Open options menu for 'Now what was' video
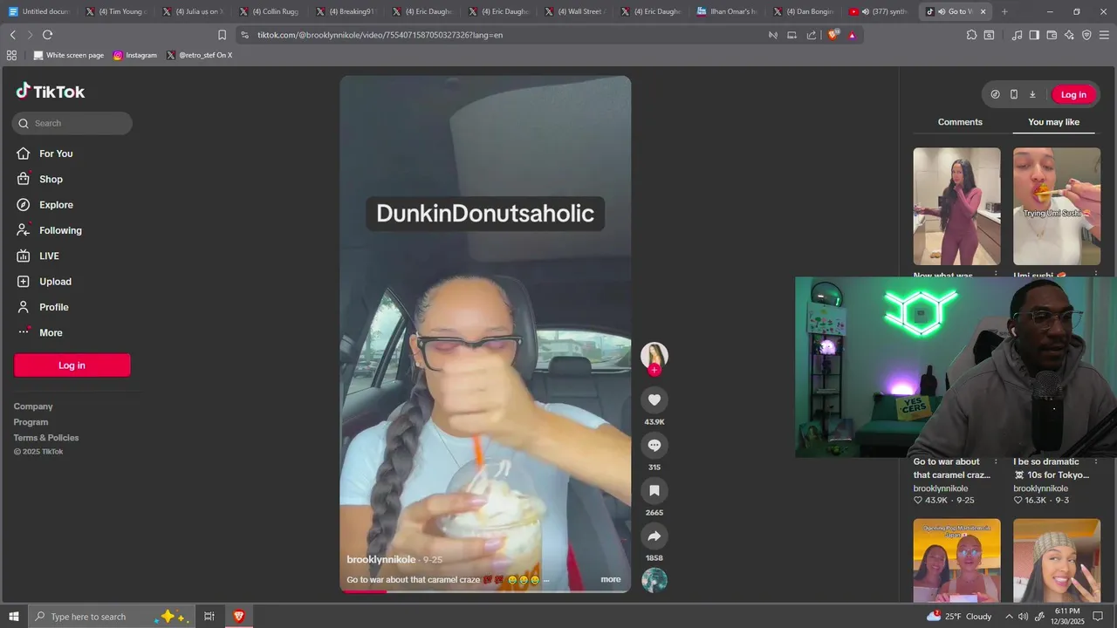Image resolution: width=1117 pixels, height=628 pixels. (996, 274)
